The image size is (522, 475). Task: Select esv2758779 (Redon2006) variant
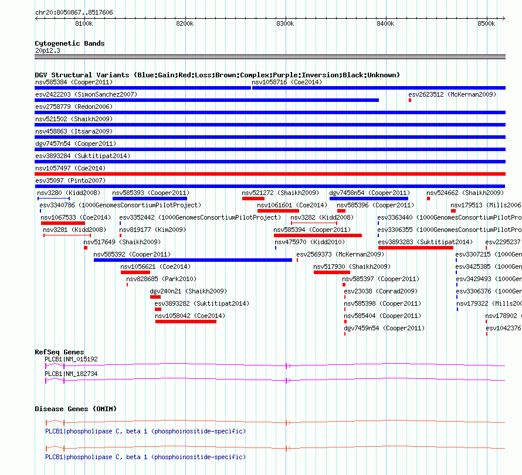(x=74, y=107)
